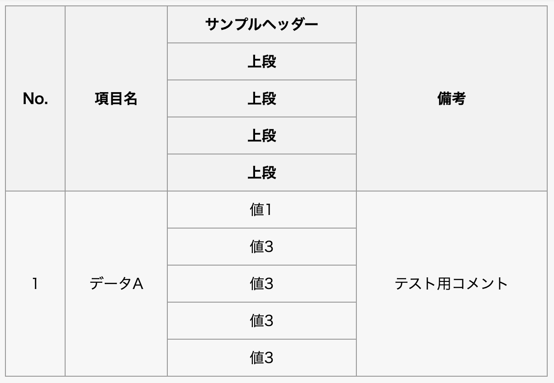
Task: Click the last 上段 header cell
Action: pos(261,173)
